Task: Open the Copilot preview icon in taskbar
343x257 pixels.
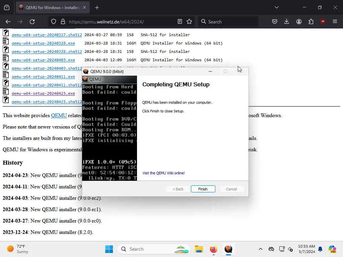Action: click(332, 249)
